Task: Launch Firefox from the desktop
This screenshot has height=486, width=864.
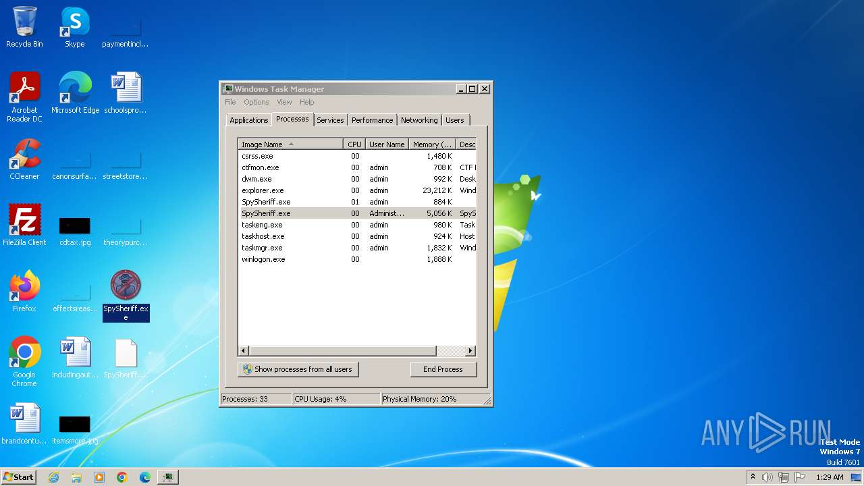Action: [24, 292]
